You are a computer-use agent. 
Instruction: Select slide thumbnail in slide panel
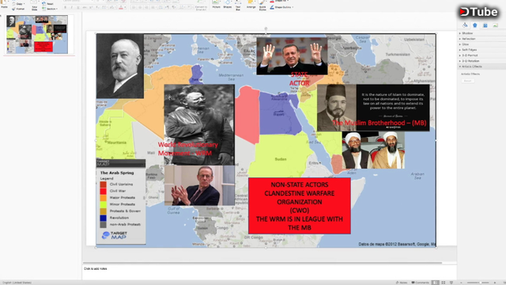(37, 35)
